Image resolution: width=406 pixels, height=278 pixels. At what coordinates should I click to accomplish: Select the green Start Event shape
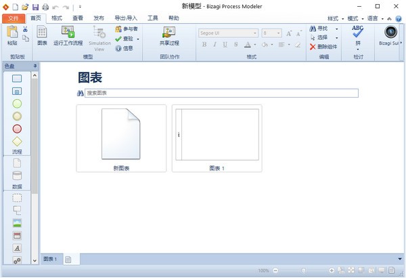point(17,104)
